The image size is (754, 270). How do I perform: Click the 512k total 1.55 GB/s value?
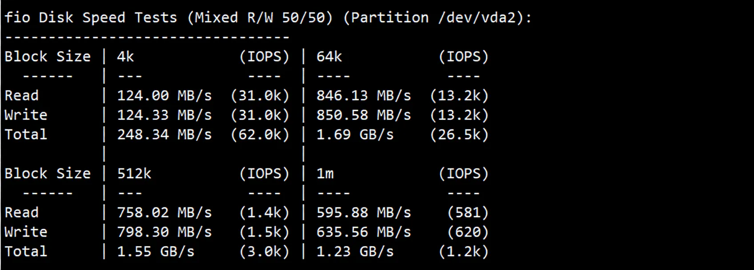156,251
